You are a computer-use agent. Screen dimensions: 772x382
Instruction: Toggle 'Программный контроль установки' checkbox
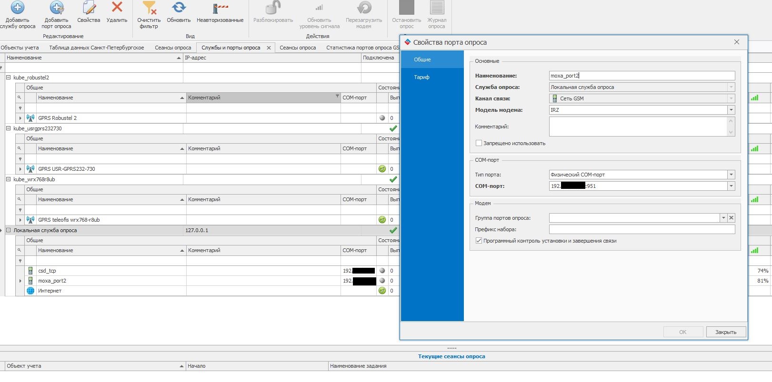tap(479, 241)
